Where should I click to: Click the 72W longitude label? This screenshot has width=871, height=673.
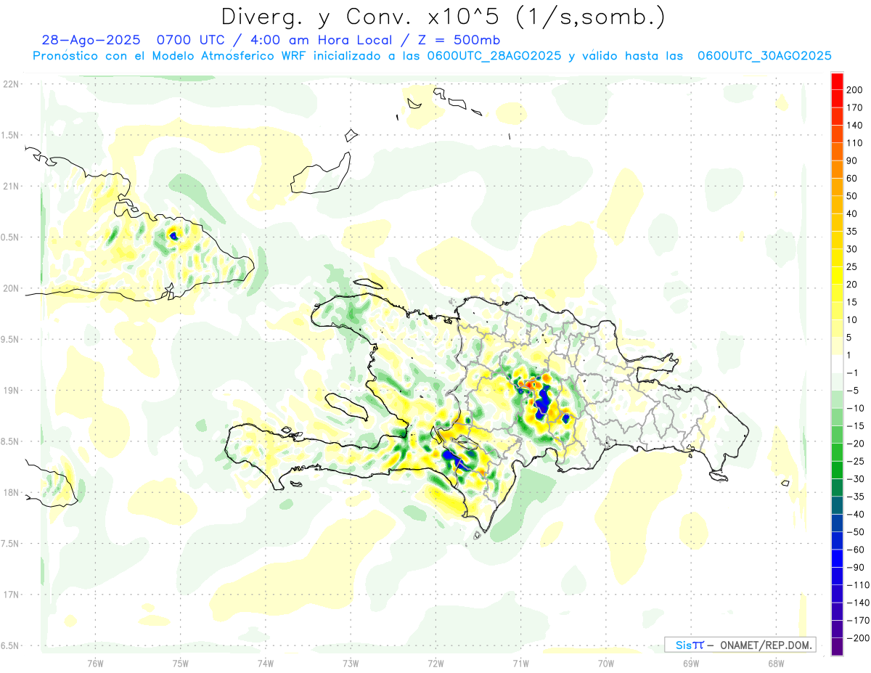435,662
